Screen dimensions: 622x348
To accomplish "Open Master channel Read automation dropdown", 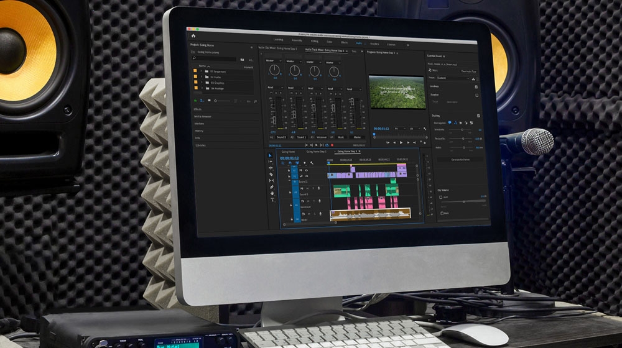I will 355,89.
